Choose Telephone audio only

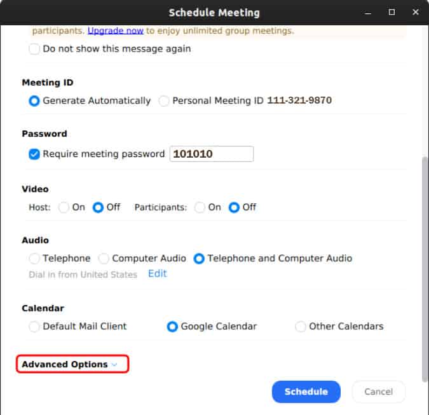[x=34, y=259]
